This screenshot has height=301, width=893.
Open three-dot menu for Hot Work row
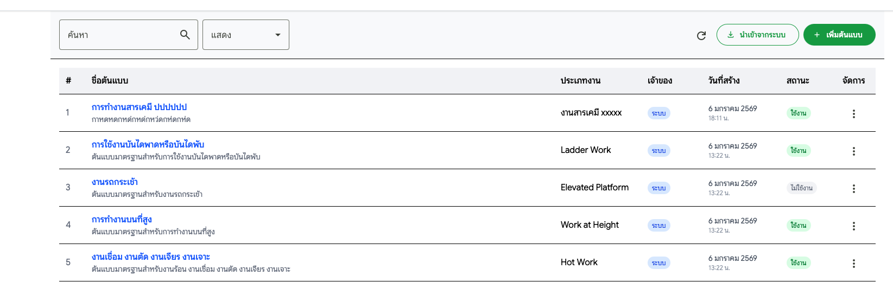(x=853, y=264)
